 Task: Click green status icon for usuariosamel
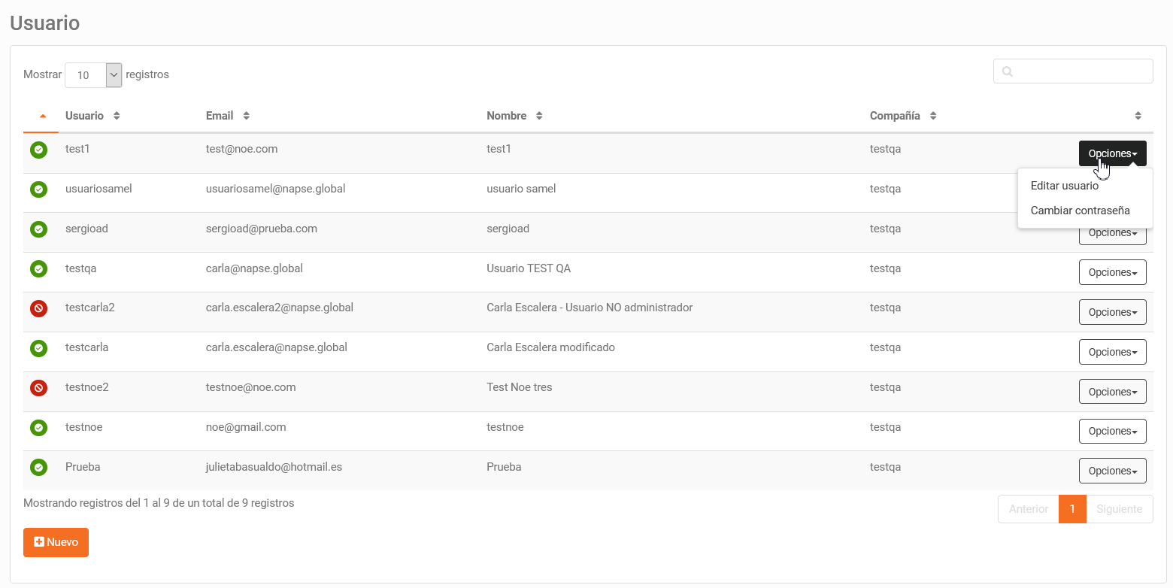click(38, 189)
